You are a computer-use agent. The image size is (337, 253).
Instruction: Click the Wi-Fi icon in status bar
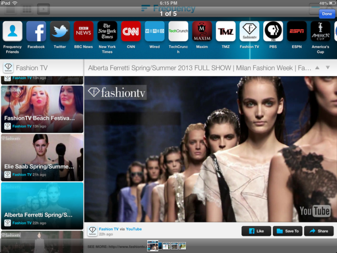coord(15,3)
